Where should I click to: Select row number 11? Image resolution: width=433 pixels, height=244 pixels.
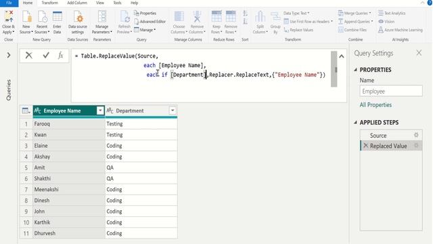[x=26, y=233]
